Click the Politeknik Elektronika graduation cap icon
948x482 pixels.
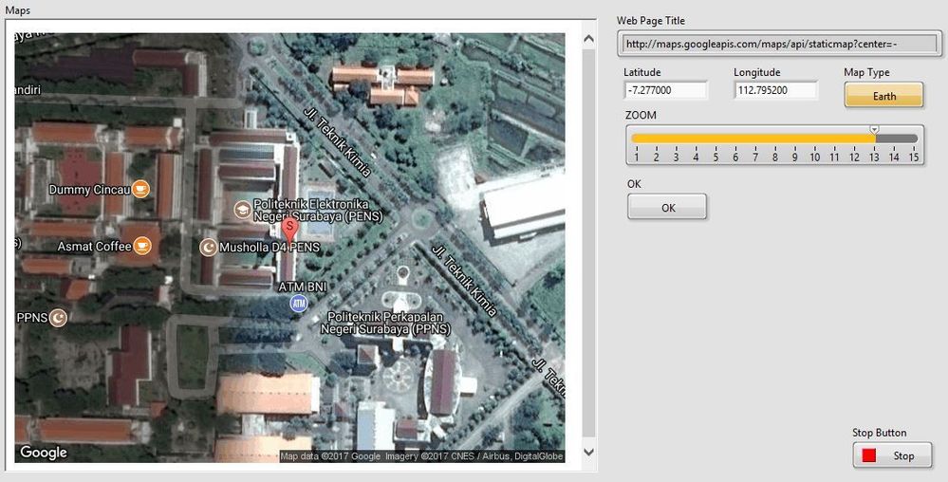(242, 210)
